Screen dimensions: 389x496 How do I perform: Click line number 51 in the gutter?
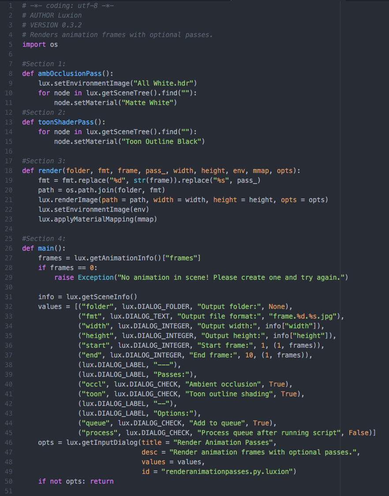point(8,491)
